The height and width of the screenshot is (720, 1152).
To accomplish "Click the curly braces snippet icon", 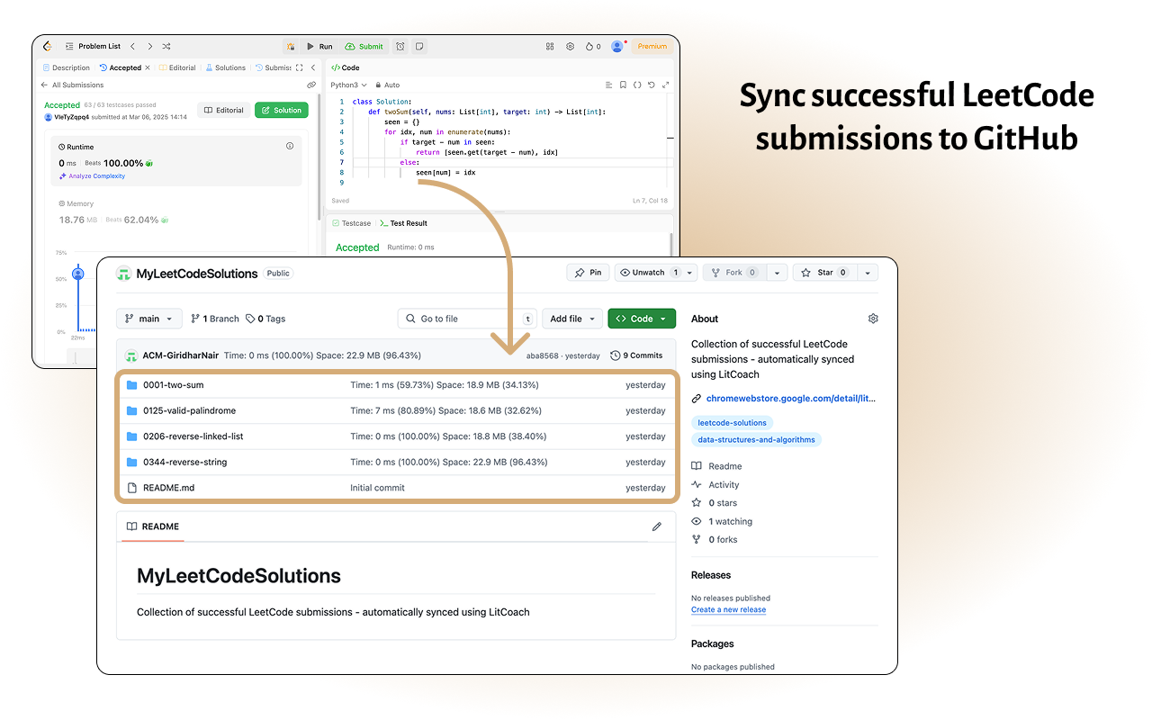I will point(637,85).
